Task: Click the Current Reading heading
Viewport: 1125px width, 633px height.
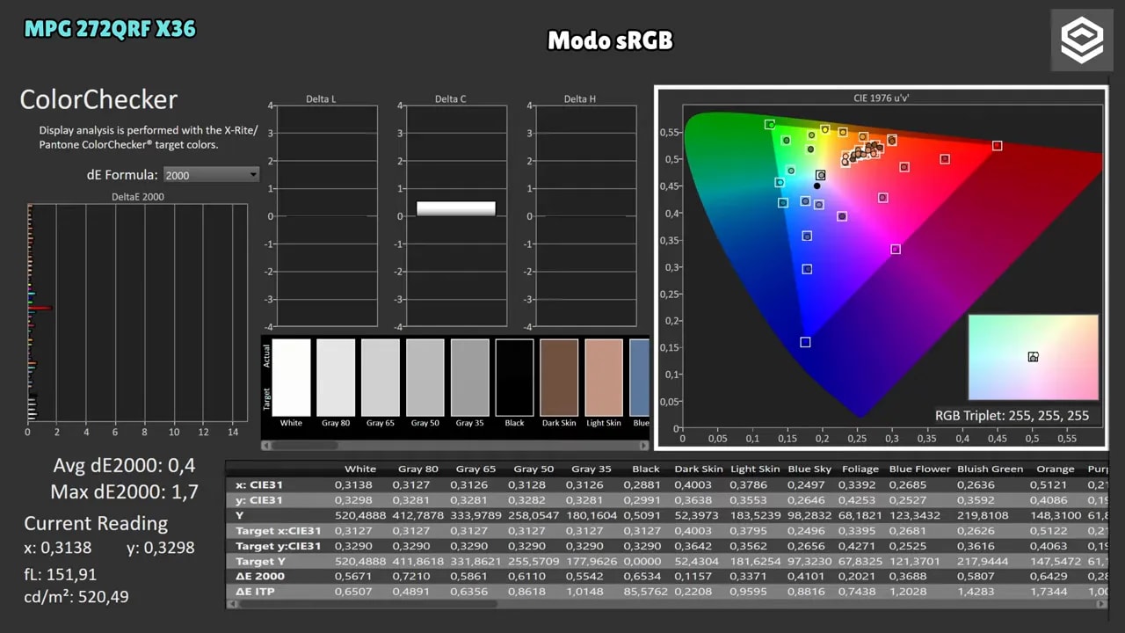Action: pos(96,523)
